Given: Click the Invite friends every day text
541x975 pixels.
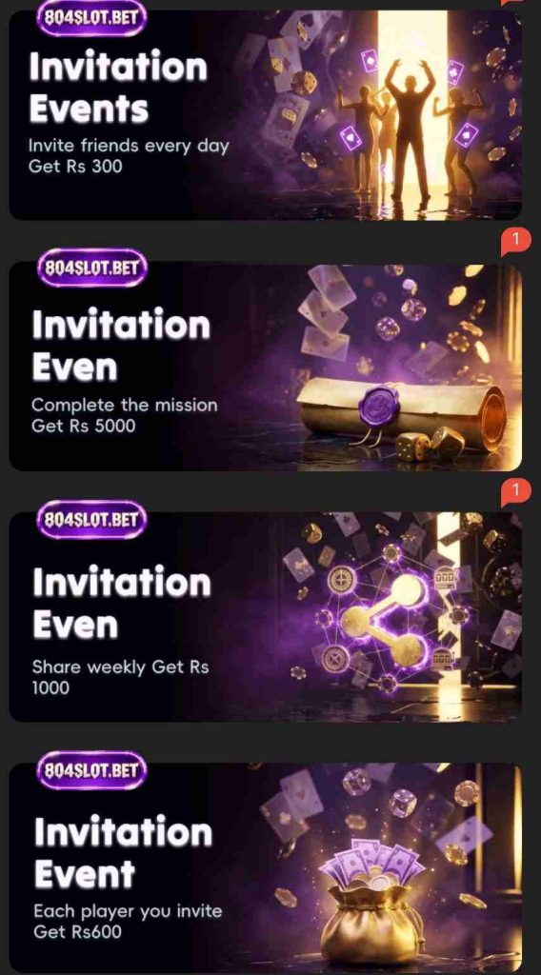Looking at the screenshot, I should pyautogui.click(x=129, y=146).
